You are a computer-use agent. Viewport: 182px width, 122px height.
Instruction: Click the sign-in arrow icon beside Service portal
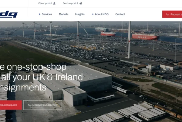[x=80, y=3]
